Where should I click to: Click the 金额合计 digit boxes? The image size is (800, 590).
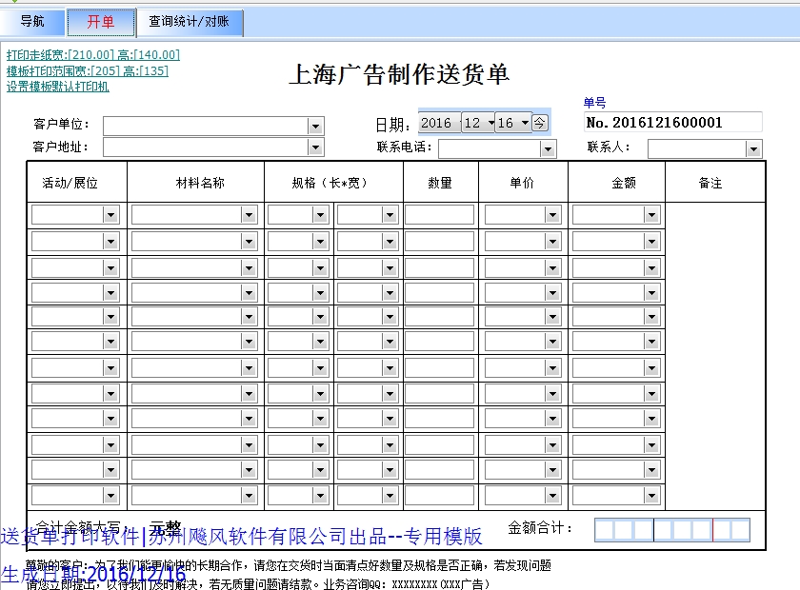point(672,530)
